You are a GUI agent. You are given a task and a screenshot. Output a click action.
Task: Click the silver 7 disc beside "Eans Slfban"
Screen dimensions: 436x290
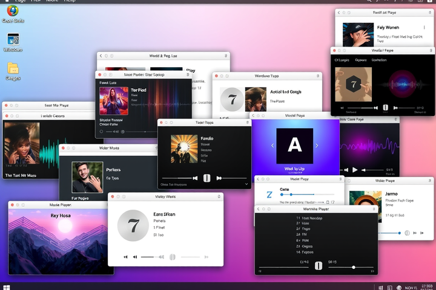pos(133,225)
